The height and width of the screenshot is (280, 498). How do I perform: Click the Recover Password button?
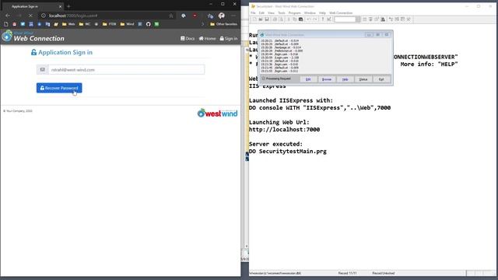point(59,88)
